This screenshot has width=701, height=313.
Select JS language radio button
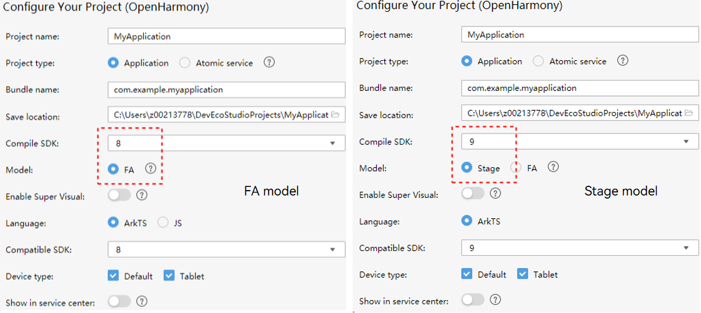pyautogui.click(x=163, y=222)
